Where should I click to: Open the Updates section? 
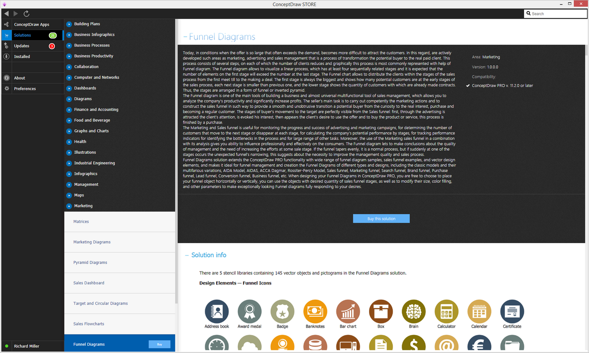[32, 46]
